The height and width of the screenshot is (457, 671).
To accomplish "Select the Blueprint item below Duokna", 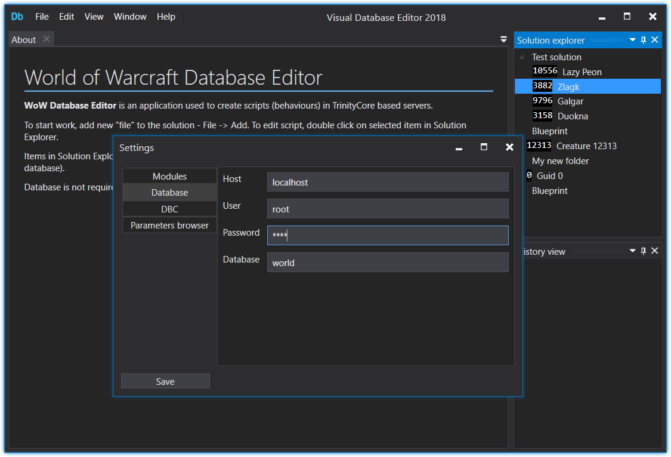I will coord(549,131).
